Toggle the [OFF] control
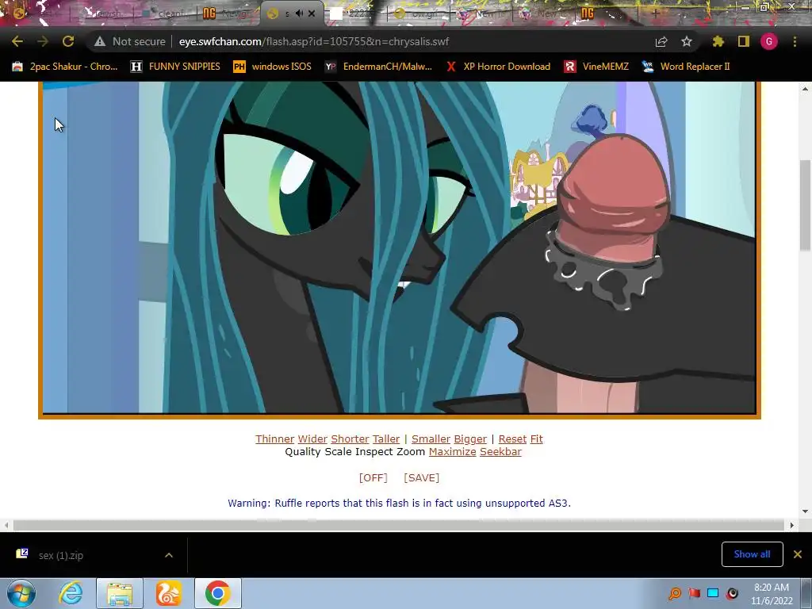 click(x=373, y=477)
